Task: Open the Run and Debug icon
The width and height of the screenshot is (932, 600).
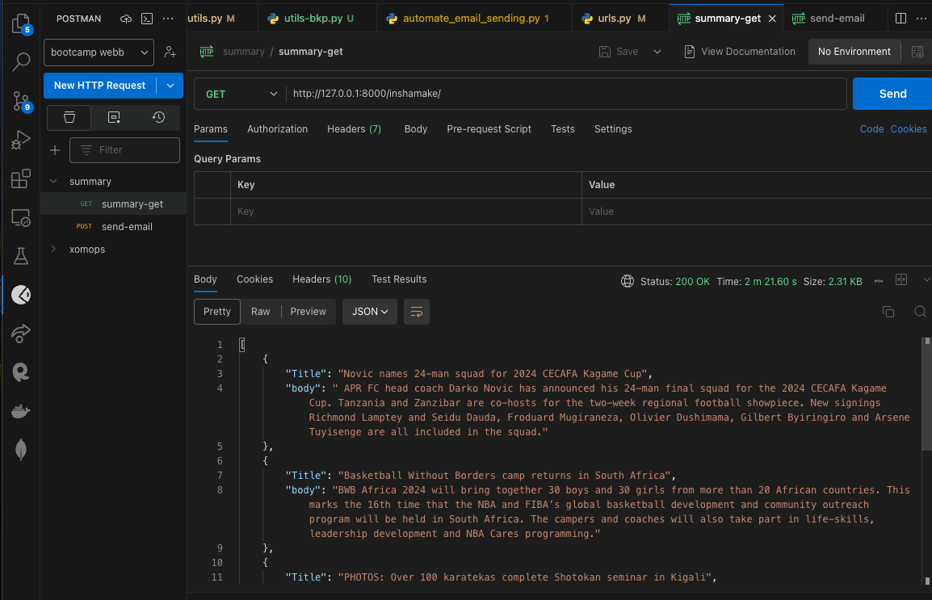Action: [x=21, y=141]
